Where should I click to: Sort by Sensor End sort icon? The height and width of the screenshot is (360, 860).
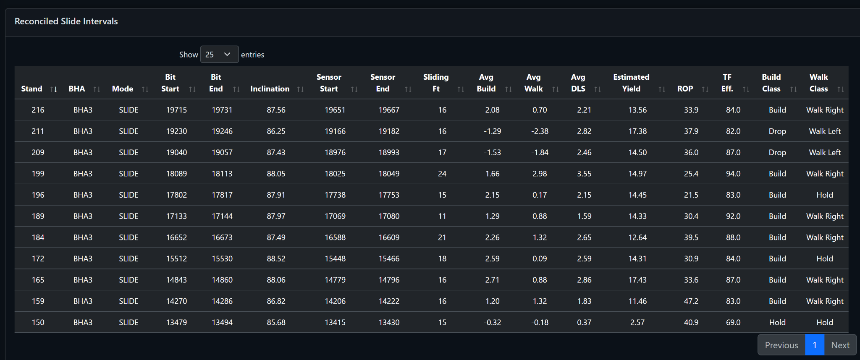408,89
